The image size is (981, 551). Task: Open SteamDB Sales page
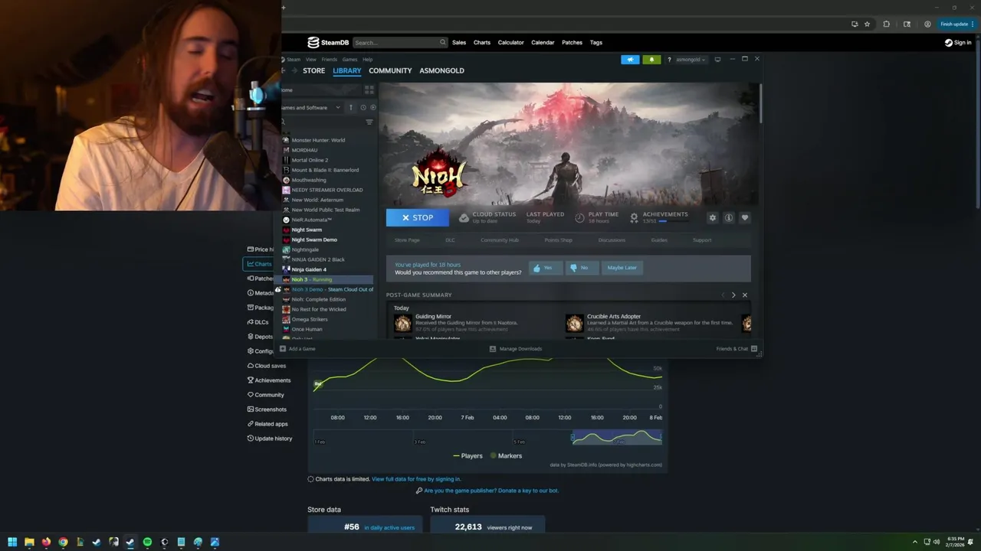[x=459, y=43]
